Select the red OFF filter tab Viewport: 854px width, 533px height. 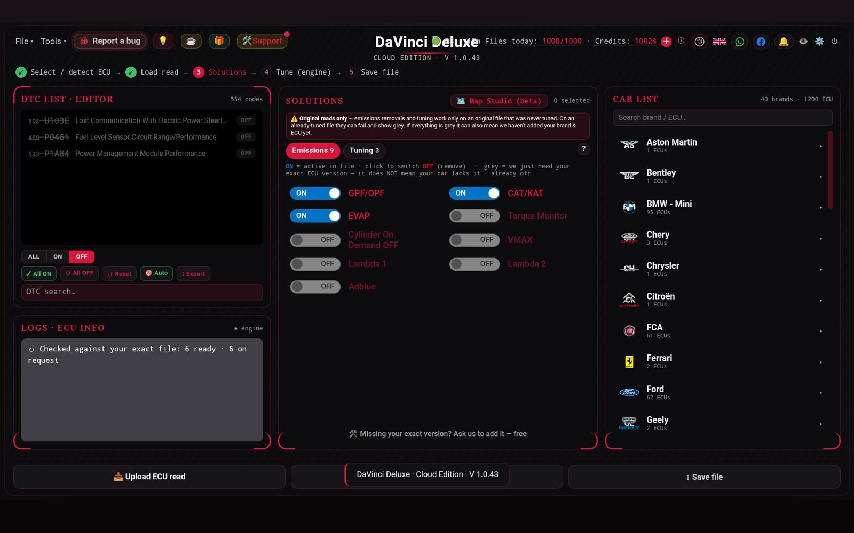[x=82, y=256]
